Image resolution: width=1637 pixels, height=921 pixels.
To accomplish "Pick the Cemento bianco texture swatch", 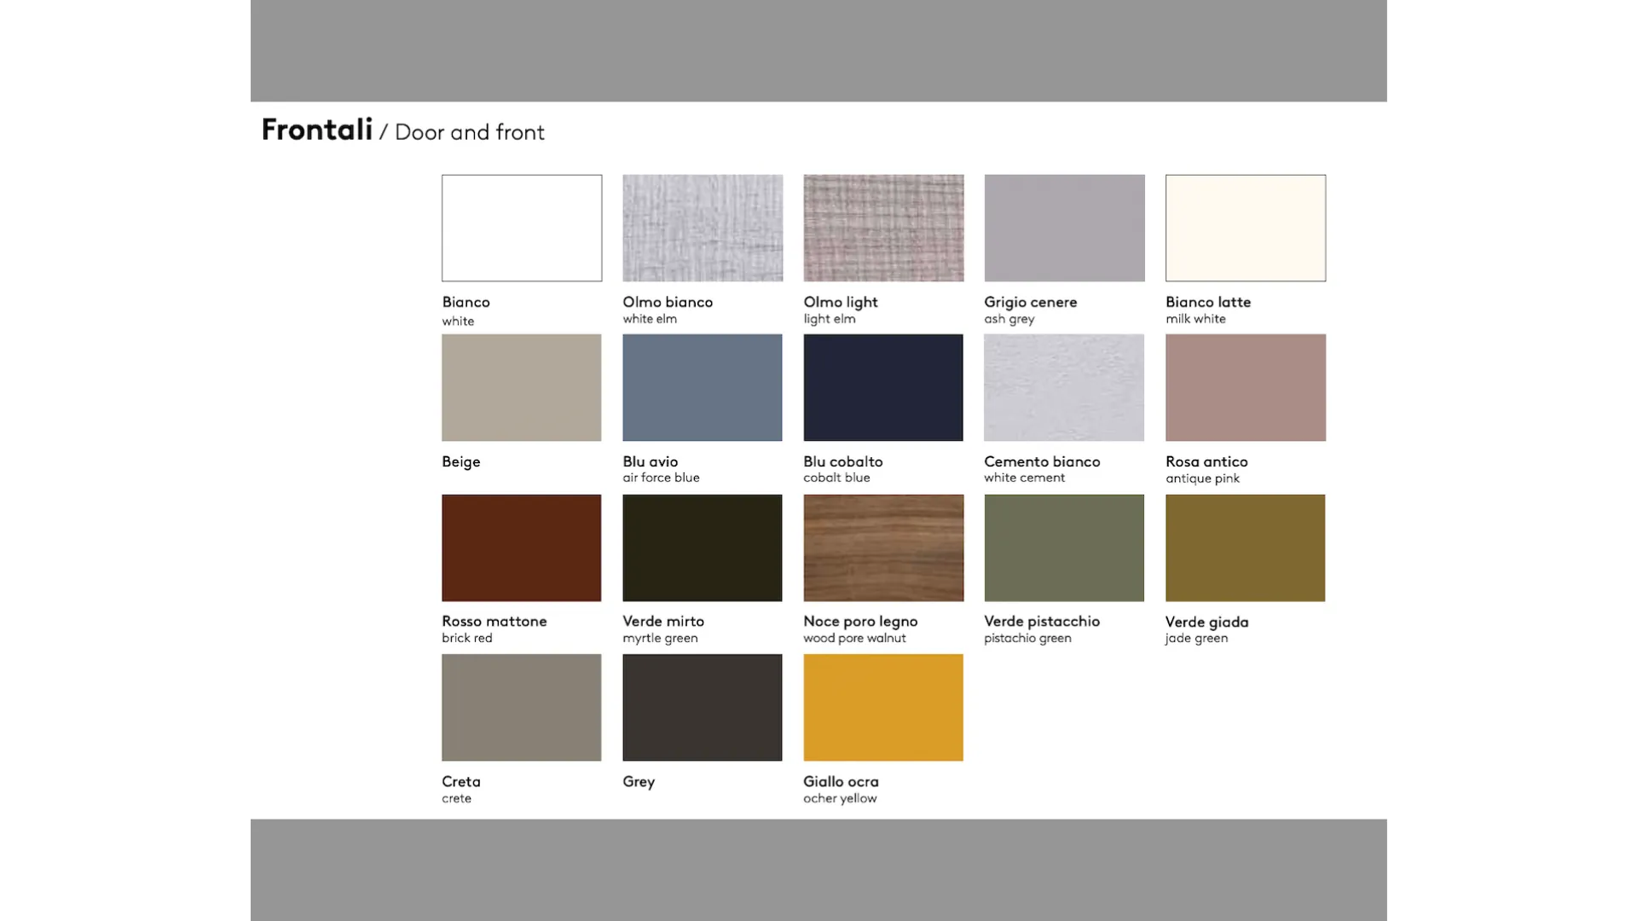I will coord(1064,387).
